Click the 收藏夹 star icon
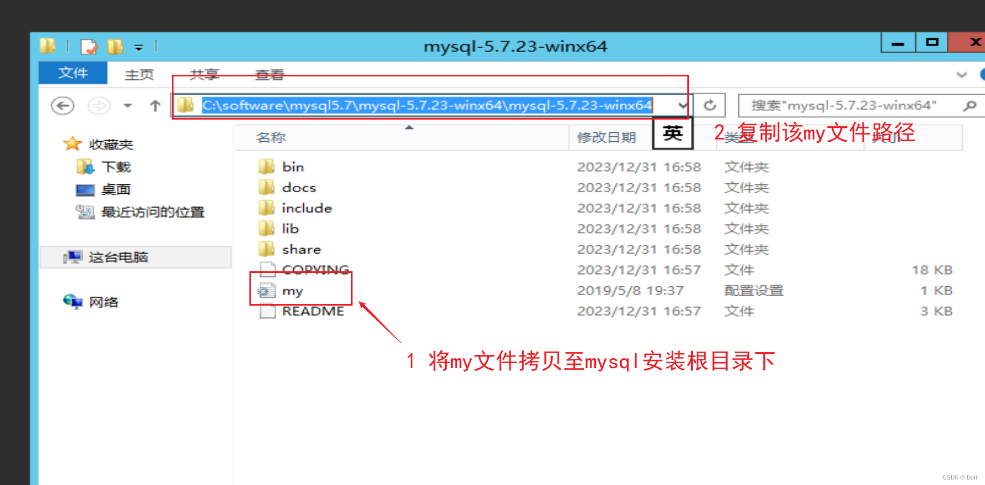 tap(73, 144)
